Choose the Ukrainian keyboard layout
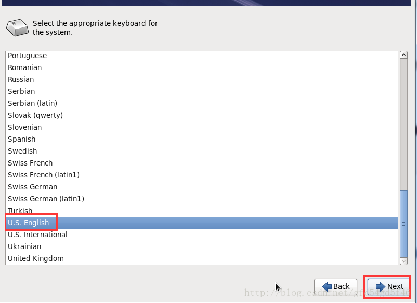This screenshot has height=303, width=417. (24, 246)
